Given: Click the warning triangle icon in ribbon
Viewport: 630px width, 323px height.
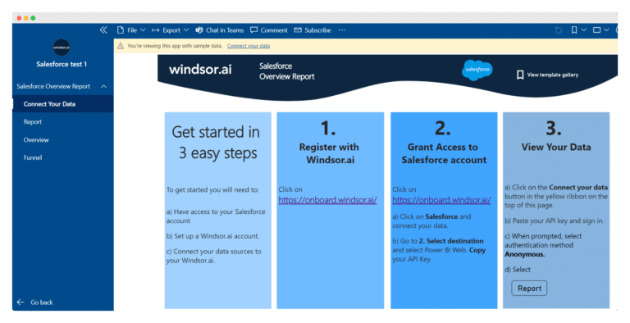Looking at the screenshot, I should tap(120, 46).
